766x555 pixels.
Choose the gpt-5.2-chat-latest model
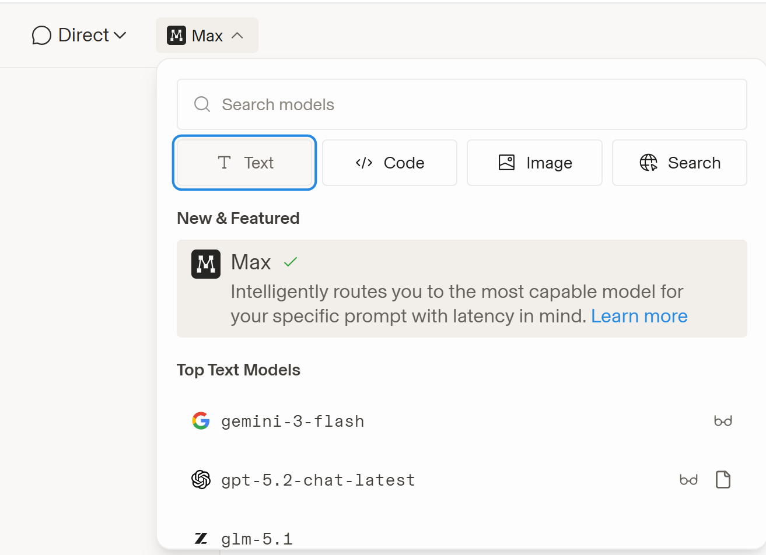(461, 480)
